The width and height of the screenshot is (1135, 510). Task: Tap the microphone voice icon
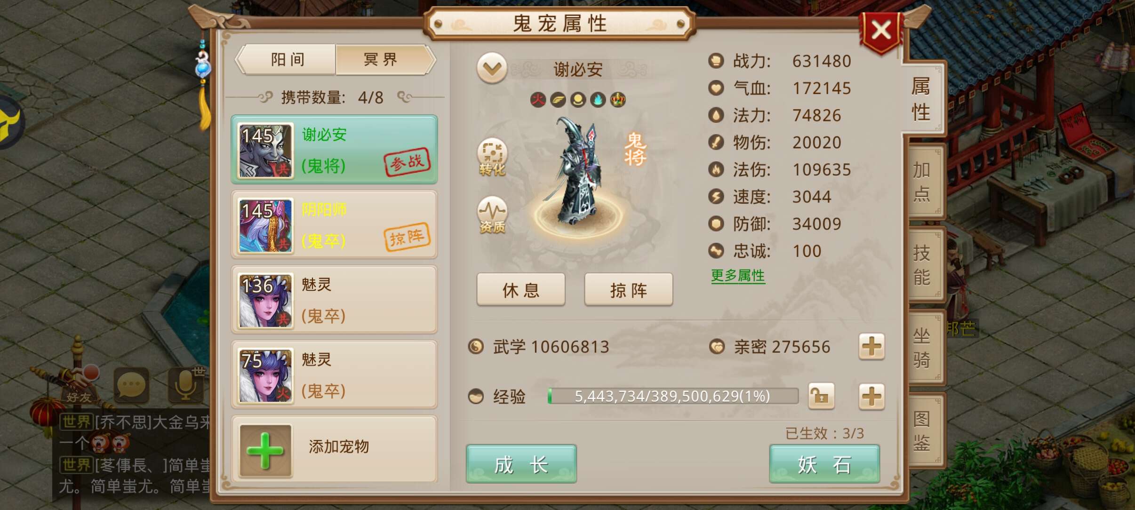pos(187,385)
